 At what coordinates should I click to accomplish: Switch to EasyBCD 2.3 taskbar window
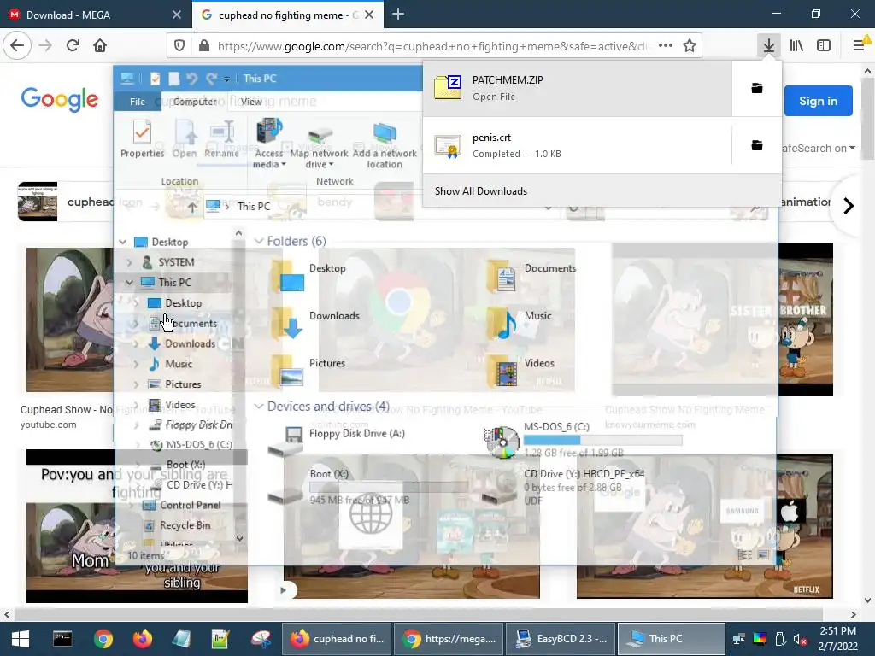click(x=561, y=639)
